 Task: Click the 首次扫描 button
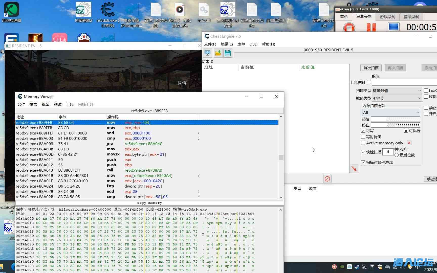371,68
